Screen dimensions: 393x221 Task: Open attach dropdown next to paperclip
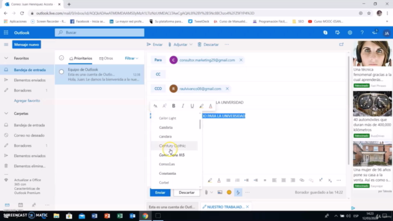(211, 192)
